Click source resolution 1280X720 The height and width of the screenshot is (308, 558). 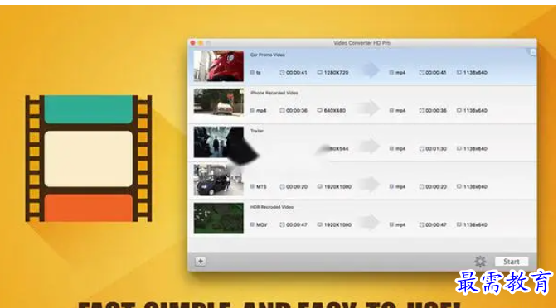click(x=336, y=73)
